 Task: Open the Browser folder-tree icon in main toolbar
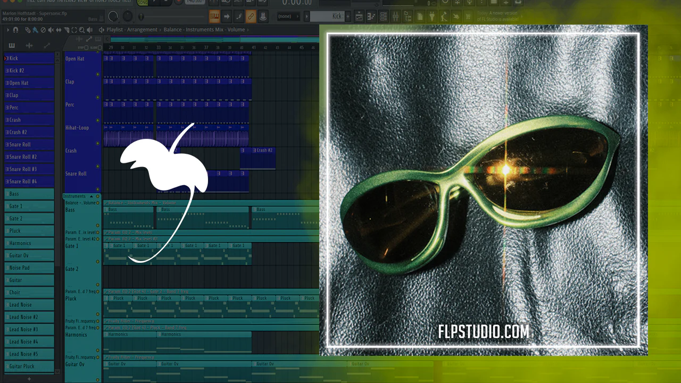(408, 16)
